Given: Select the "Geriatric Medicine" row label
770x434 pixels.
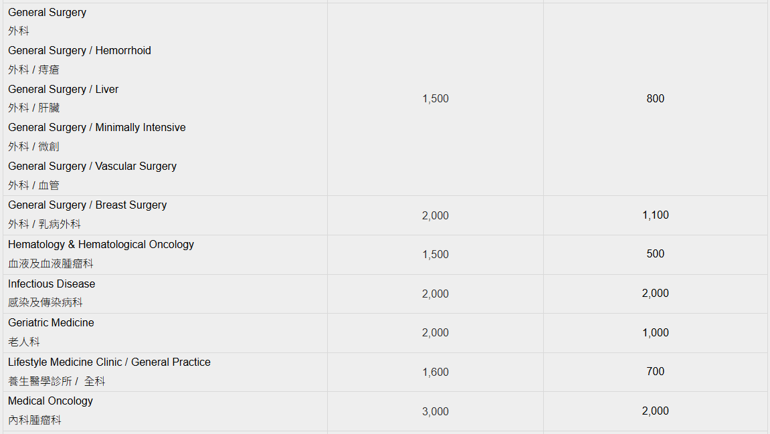Looking at the screenshot, I should [51, 323].
